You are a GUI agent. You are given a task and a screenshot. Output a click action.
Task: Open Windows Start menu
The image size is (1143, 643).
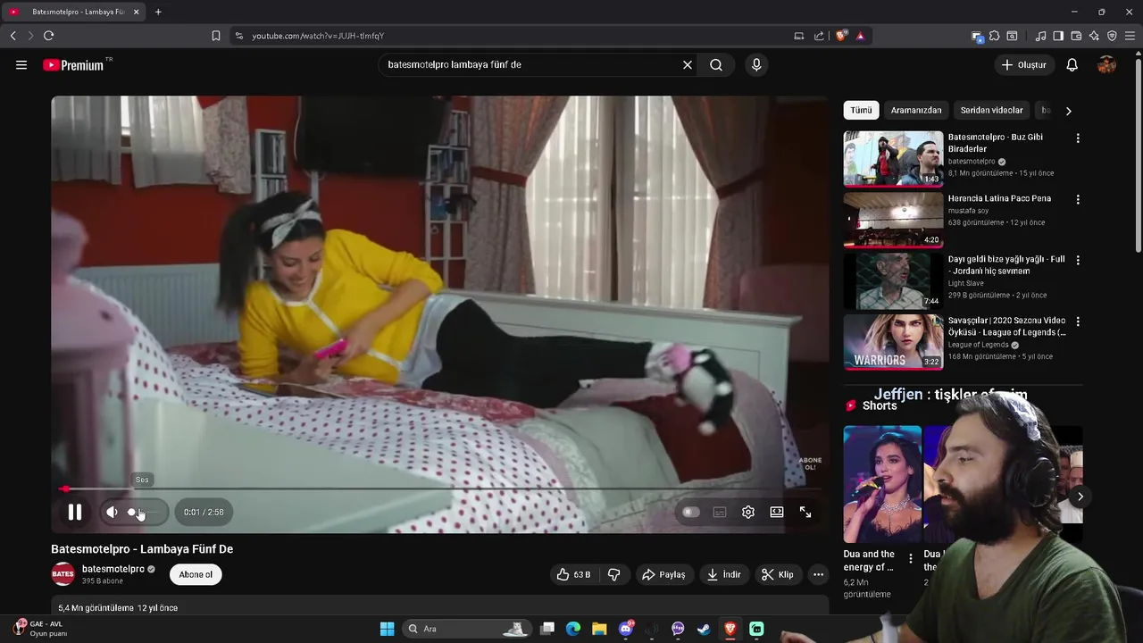click(387, 629)
